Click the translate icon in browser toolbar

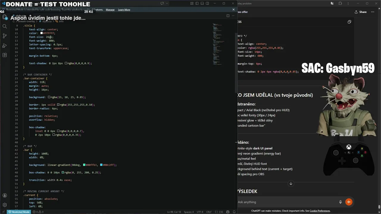coord(332,3)
